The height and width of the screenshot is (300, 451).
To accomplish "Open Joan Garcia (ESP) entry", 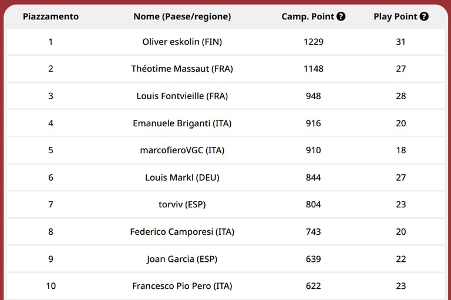I will pyautogui.click(x=182, y=259).
